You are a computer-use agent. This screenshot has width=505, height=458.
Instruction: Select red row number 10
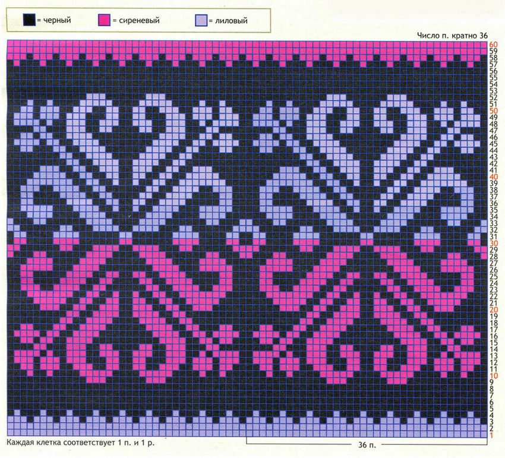tap(493, 376)
